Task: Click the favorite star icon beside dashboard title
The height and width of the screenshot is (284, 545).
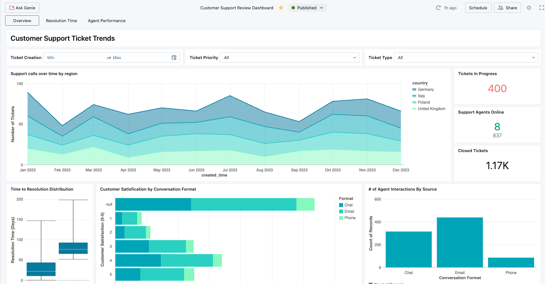Action: (281, 8)
